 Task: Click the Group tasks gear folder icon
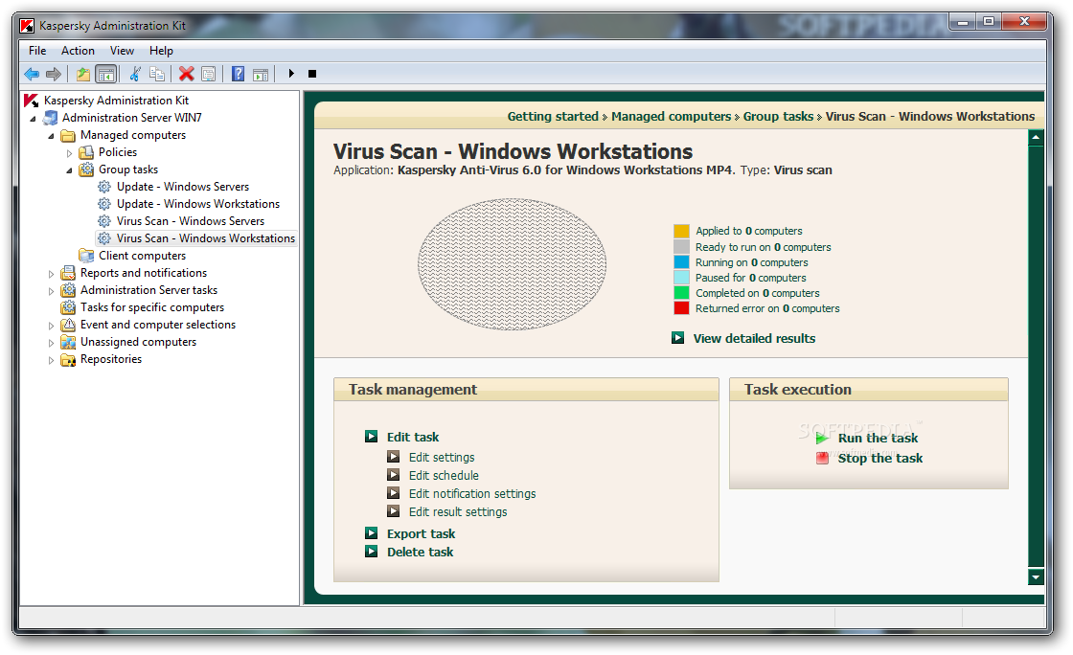[86, 169]
